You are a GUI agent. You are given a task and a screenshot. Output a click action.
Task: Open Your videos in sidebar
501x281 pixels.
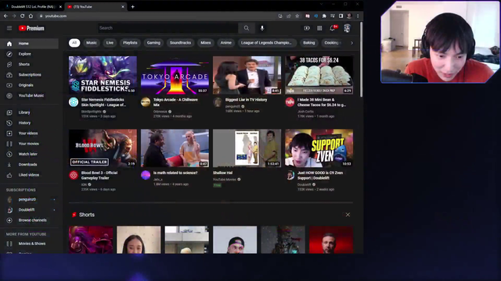point(29,133)
